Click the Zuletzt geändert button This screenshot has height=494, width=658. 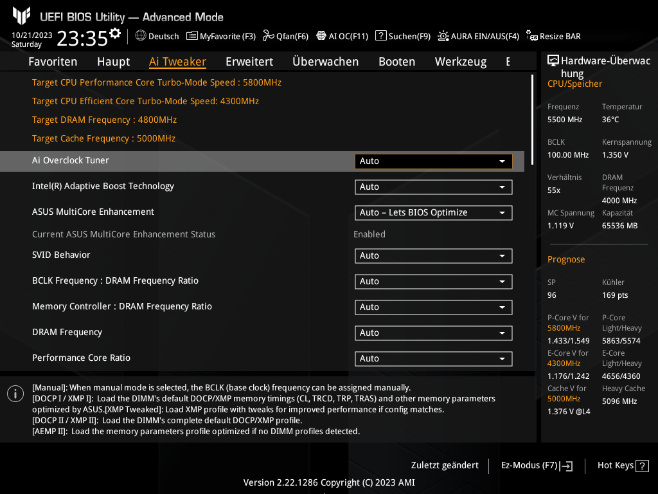click(445, 466)
